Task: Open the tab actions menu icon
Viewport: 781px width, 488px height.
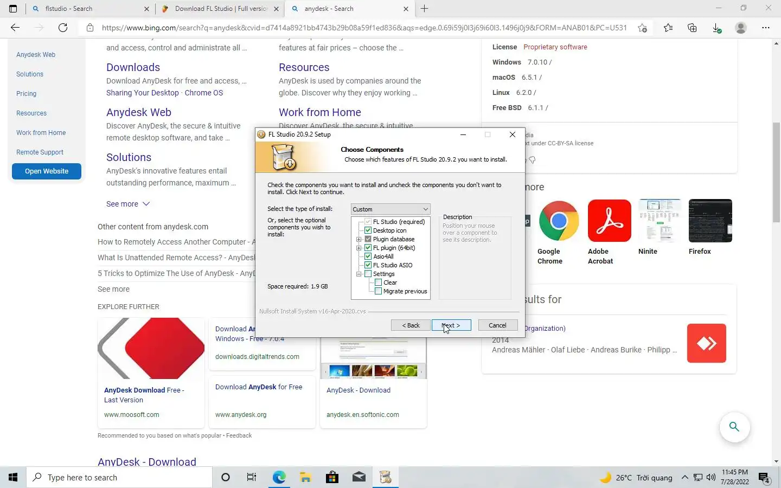Action: click(x=13, y=9)
